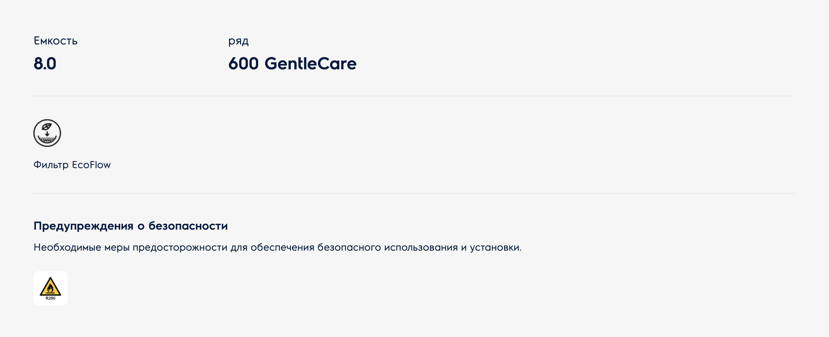Click the word "EcoFlow" in the filter label
Viewport: 829px width, 337px height.
(91, 165)
